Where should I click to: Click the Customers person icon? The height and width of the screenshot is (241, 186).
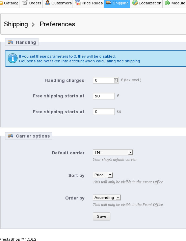(48, 3)
